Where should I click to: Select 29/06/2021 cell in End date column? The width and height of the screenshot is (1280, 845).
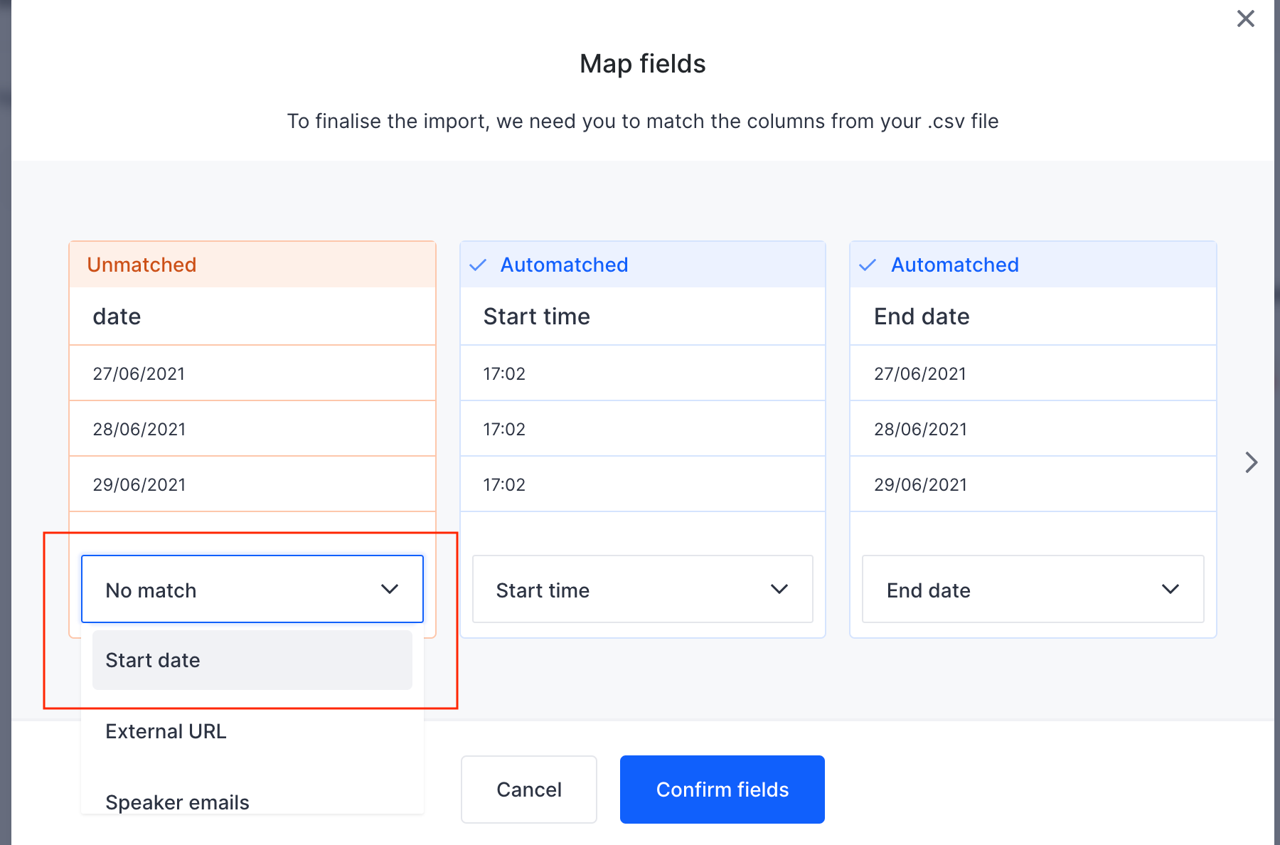pos(1033,484)
